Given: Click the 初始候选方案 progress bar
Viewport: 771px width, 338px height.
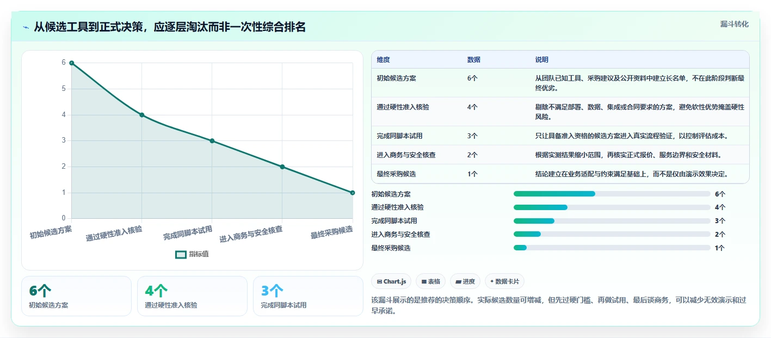Looking at the screenshot, I should click(x=612, y=194).
